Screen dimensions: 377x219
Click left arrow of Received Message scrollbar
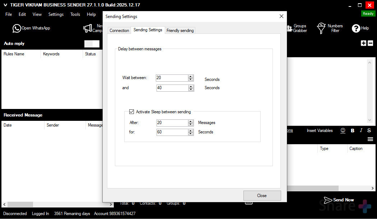click(x=4, y=204)
